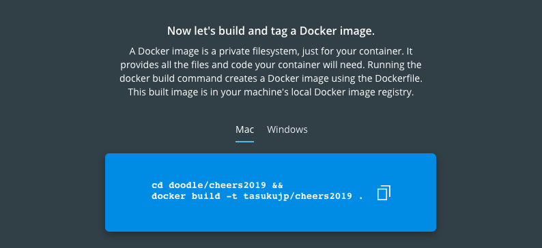Screen dimensions: 542x248
Task: Click the '&&' operator in the command
Action: point(278,185)
